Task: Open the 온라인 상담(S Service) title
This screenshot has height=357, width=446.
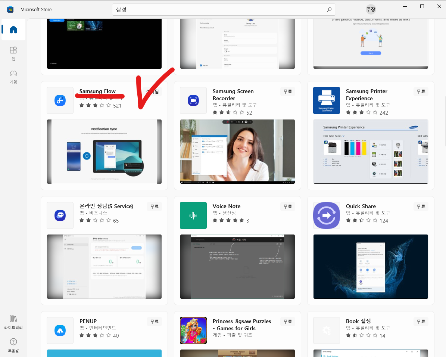Action: click(106, 206)
